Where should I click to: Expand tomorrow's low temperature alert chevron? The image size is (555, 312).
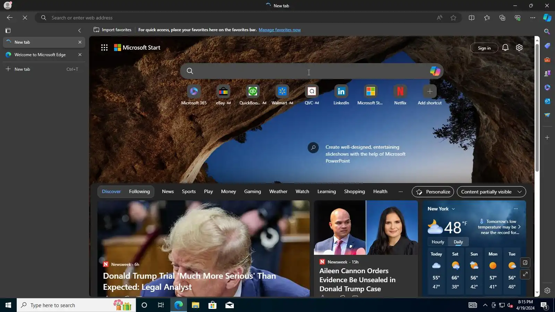[x=519, y=227]
